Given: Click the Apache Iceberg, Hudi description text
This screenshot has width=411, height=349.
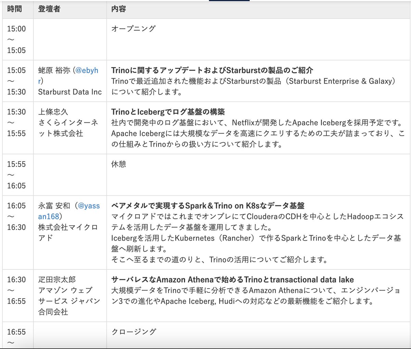Looking at the screenshot, I should point(256,296).
